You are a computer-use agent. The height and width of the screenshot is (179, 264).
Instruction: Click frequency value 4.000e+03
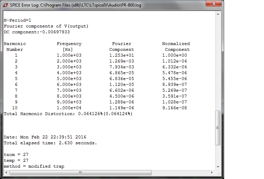coord(69,73)
